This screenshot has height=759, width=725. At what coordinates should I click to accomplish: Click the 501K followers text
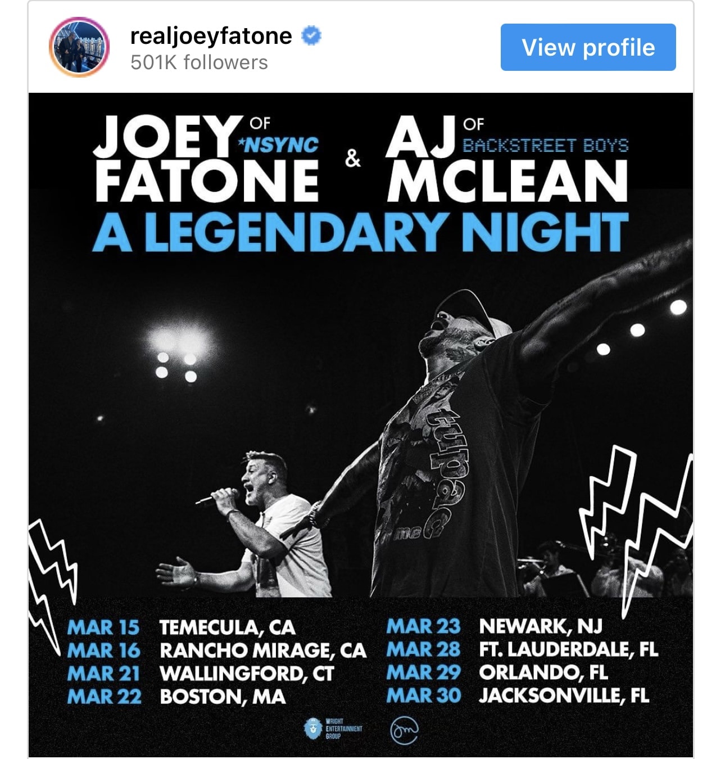click(x=199, y=62)
